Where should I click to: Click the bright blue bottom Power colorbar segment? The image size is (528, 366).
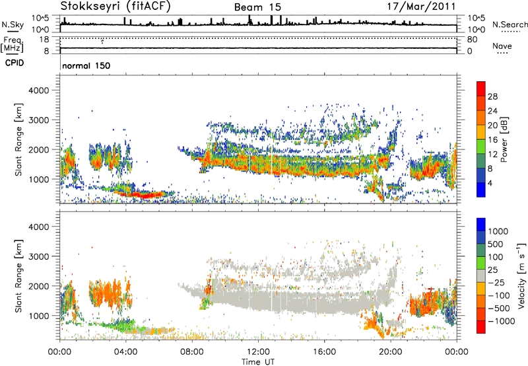481,190
